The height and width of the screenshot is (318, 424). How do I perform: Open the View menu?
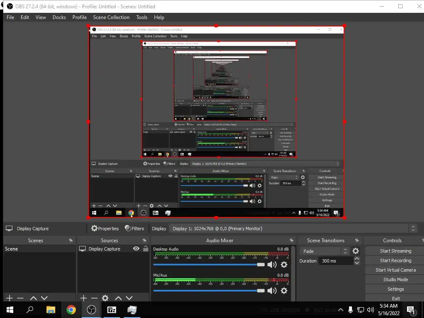pyautogui.click(x=41, y=17)
